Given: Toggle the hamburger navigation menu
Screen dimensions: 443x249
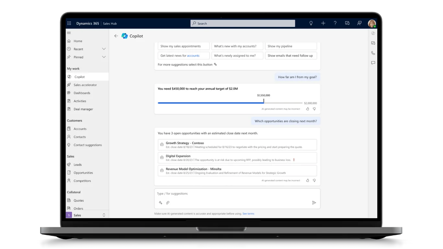Looking at the screenshot, I should [x=69, y=33].
